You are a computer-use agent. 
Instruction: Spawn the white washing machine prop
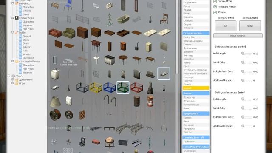(x=55, y=74)
